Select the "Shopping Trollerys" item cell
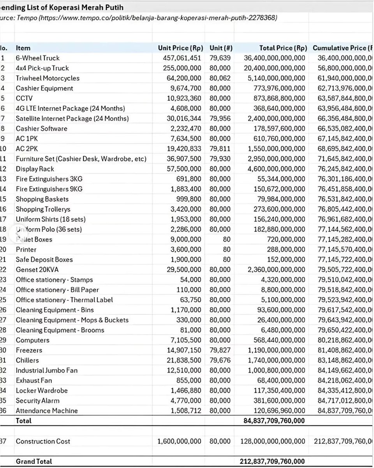This screenshot has width=374, height=468. (43, 209)
